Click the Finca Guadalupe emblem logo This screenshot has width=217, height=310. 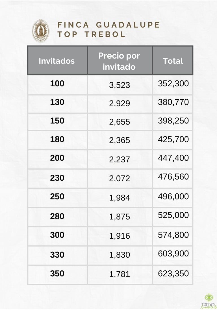[41, 31]
